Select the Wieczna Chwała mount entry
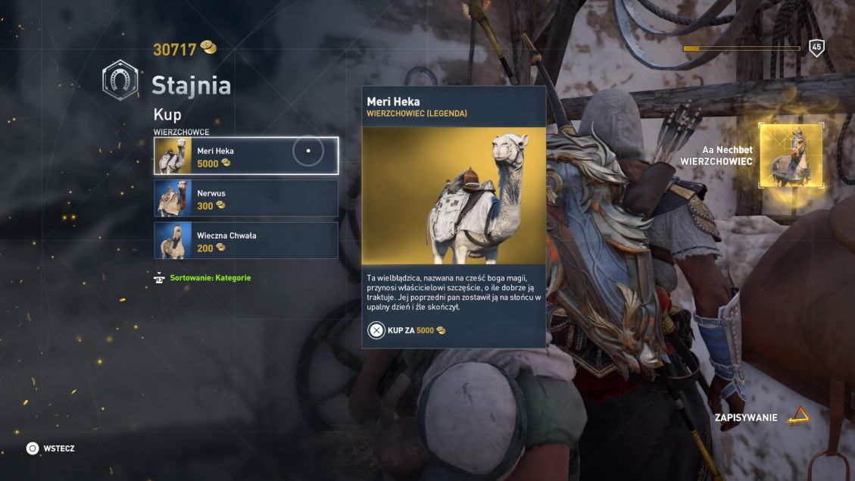The width and height of the screenshot is (855, 481). (x=246, y=241)
